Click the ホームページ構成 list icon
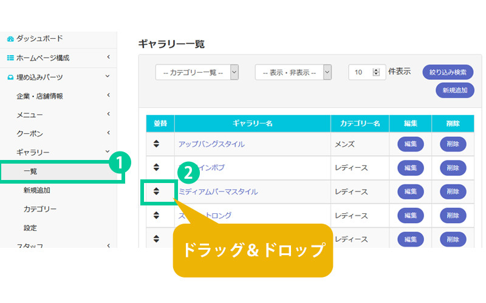 tap(10, 58)
